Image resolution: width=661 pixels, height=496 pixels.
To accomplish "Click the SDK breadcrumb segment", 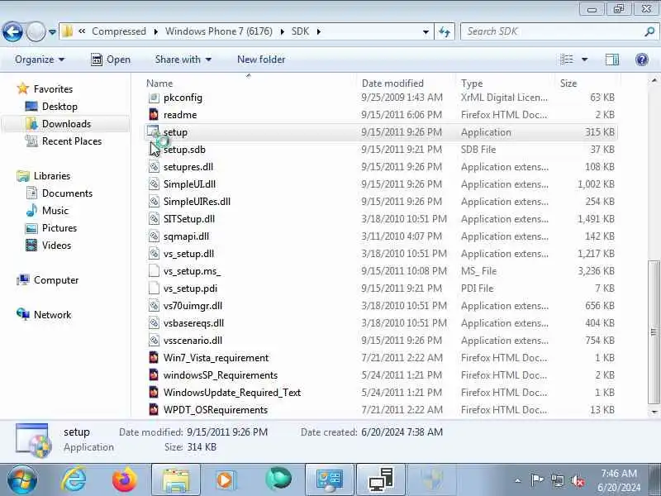I will coord(300,31).
